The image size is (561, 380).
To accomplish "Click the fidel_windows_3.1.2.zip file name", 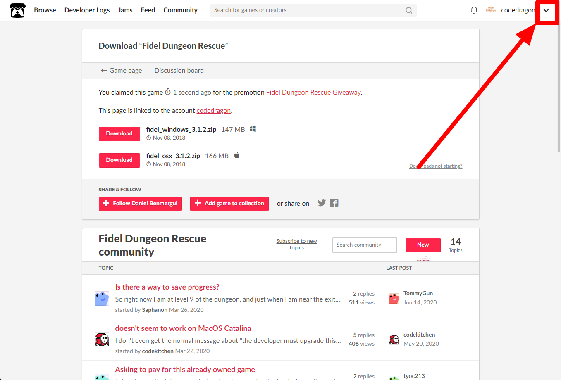I will click(181, 129).
